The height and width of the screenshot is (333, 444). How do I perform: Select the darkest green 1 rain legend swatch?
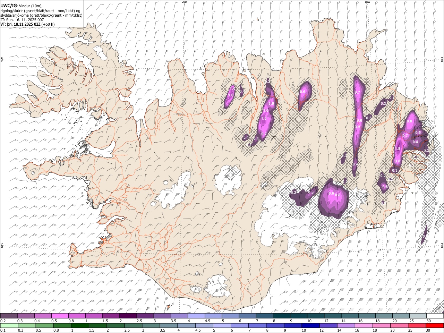[x=80, y=325]
